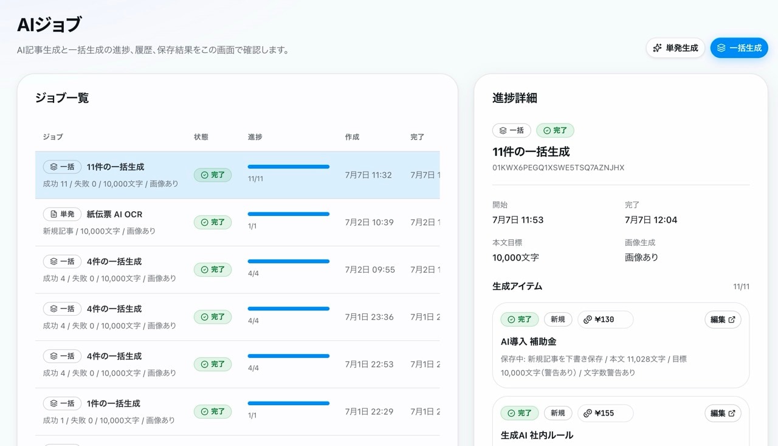The image size is (778, 446).
Task: Click the 一括 badge in the 進捗詳細 panel header
Action: click(x=511, y=130)
